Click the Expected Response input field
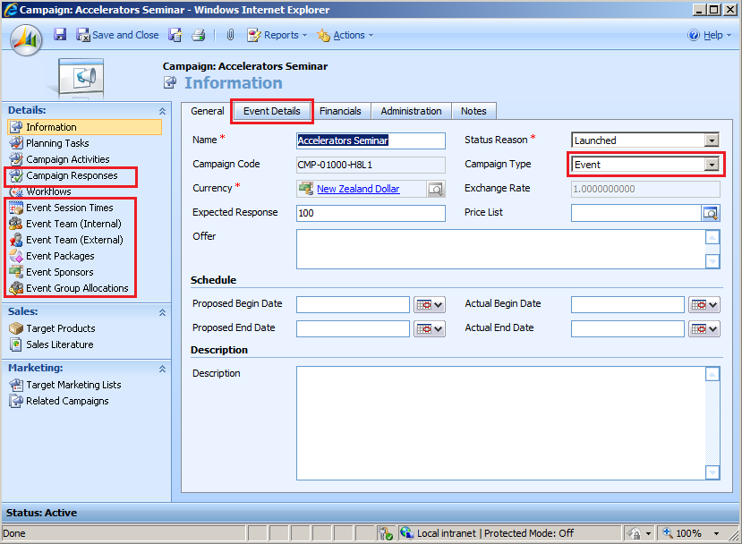Viewport: 742px width, 544px height. click(x=371, y=213)
